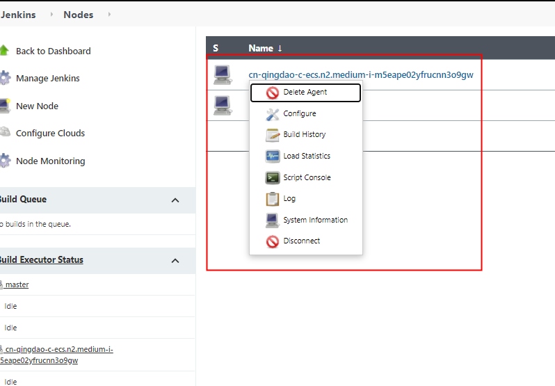
Task: Collapse the Build Executor Status panel
Action: pyautogui.click(x=175, y=261)
